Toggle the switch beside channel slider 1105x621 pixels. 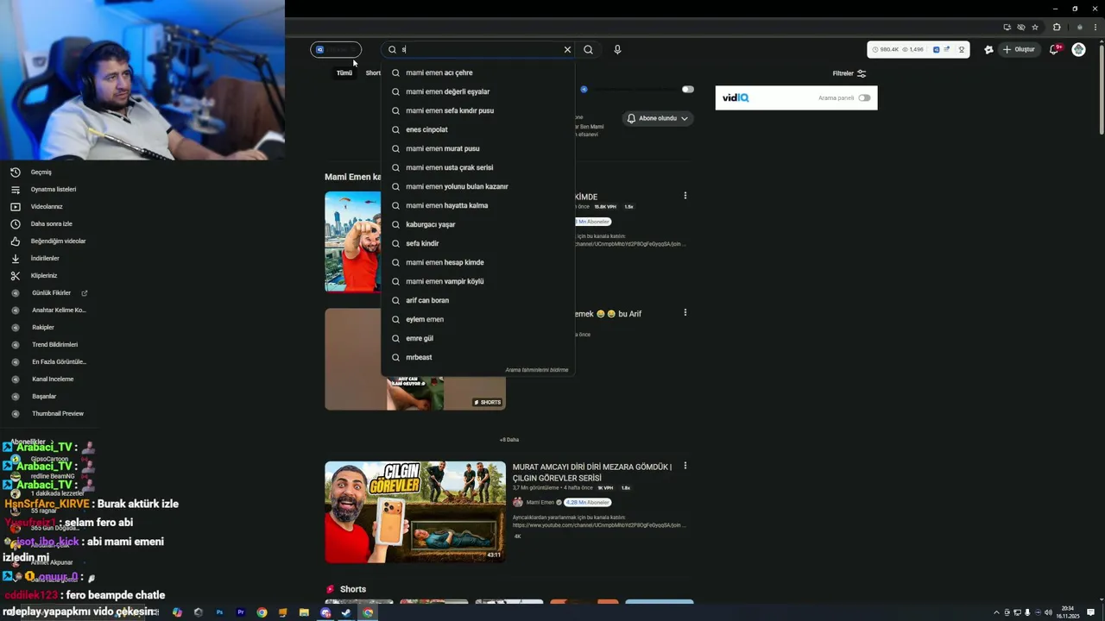pyautogui.click(x=687, y=89)
